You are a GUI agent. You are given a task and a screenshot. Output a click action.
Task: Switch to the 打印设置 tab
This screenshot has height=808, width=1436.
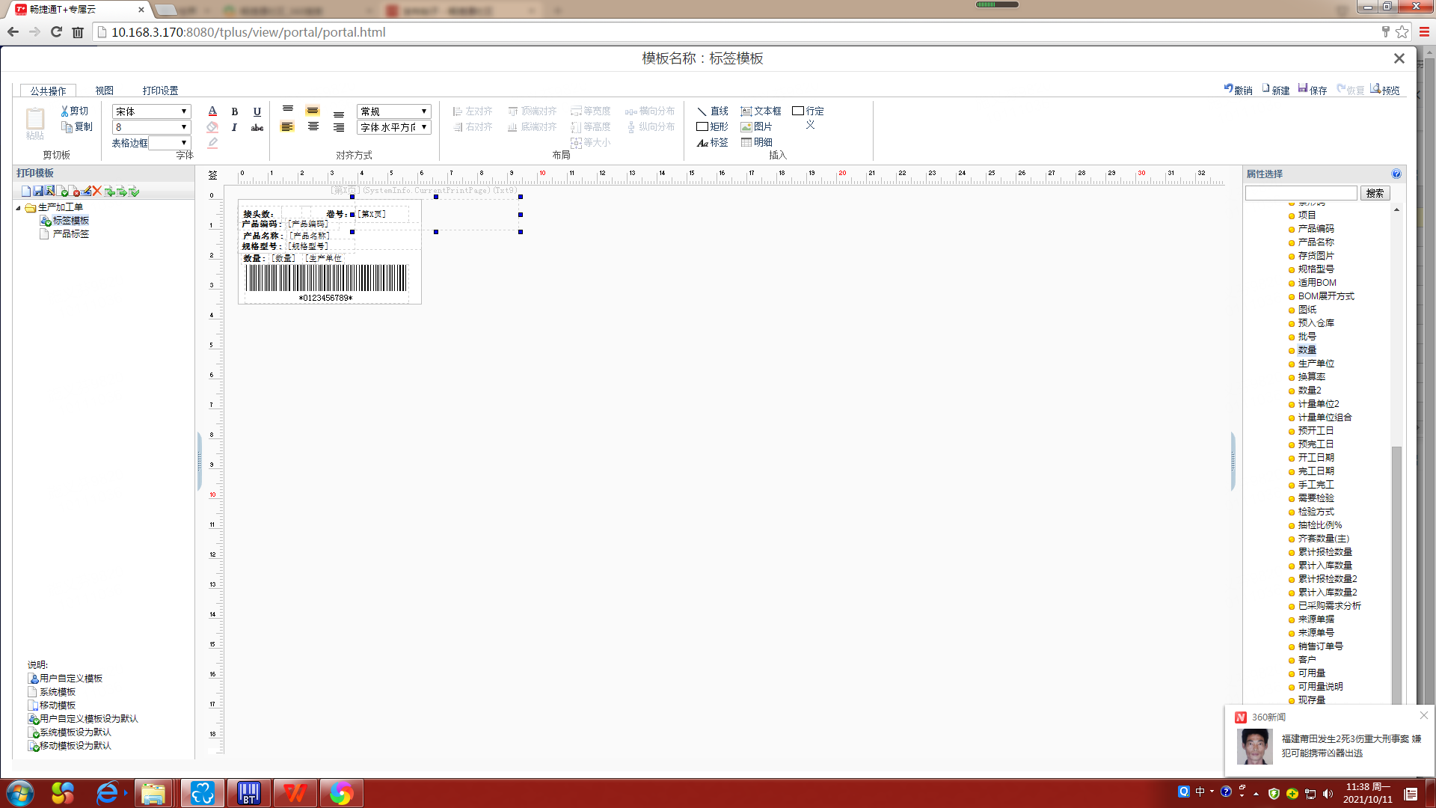click(x=160, y=91)
